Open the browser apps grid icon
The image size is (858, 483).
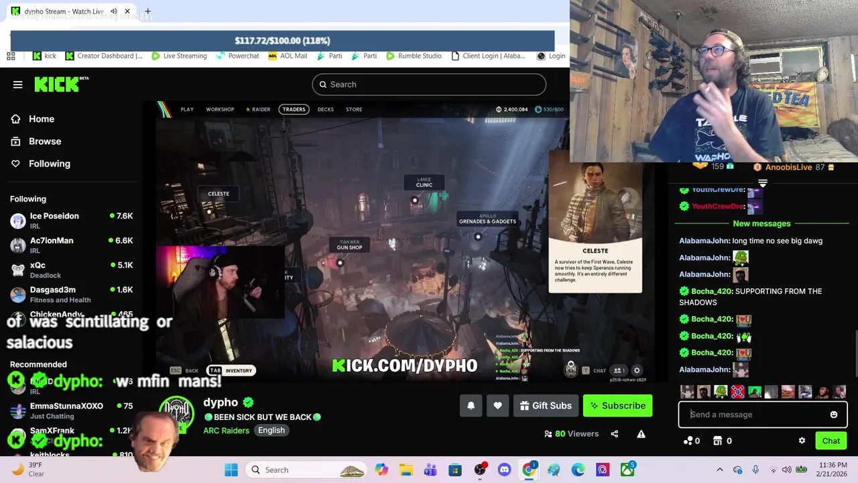tap(11, 56)
